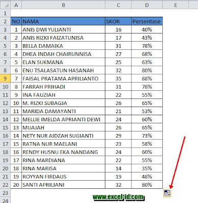Click the Persentase header cell
Image resolution: width=198 pixels, height=203 pixels.
coord(147,21)
